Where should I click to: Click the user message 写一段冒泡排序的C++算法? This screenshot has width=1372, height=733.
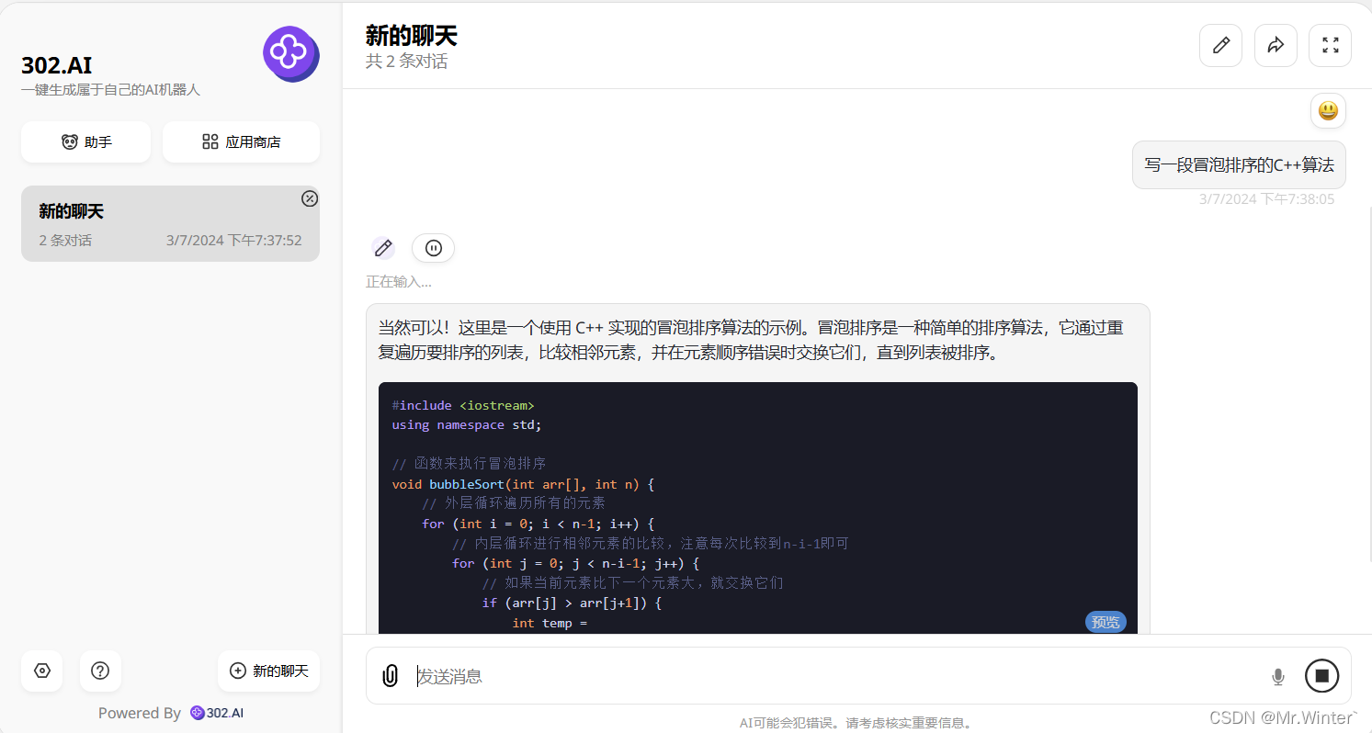[x=1239, y=165]
